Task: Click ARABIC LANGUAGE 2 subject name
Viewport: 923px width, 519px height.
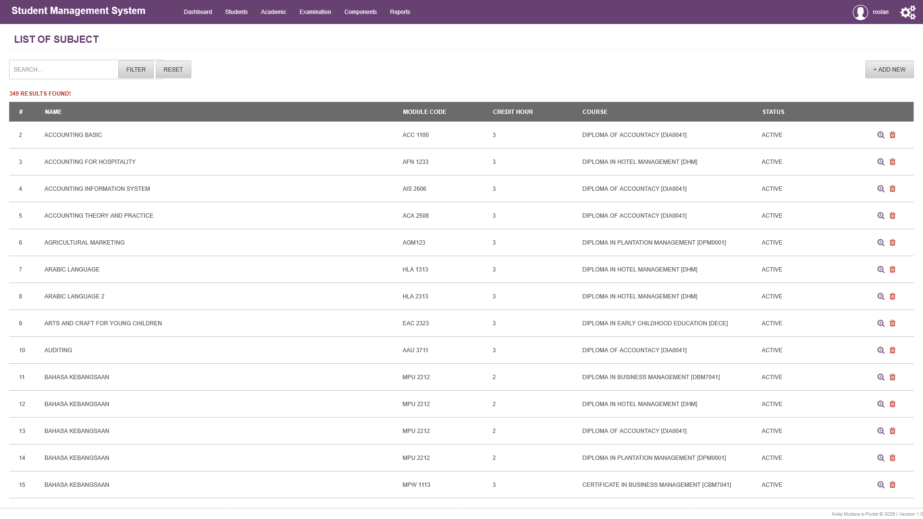Action: click(x=75, y=297)
